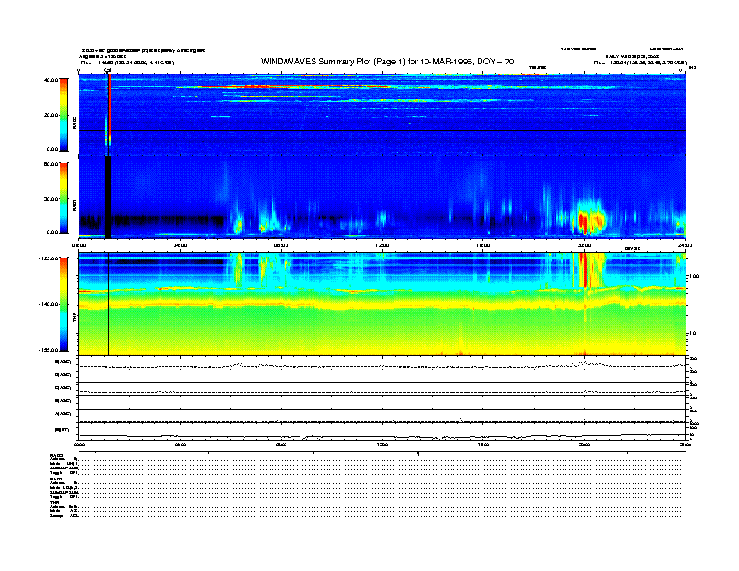Screen dimensions: 739x571
Task: Click the 16:00 label below the RAD1 spectrogram
Action: [x=483, y=245]
